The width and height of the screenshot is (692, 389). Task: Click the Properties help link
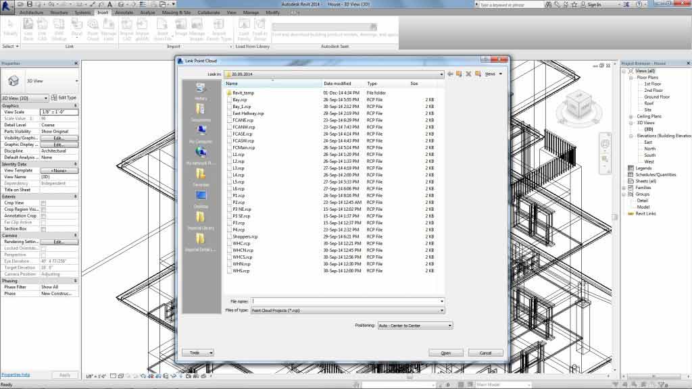coord(16,375)
